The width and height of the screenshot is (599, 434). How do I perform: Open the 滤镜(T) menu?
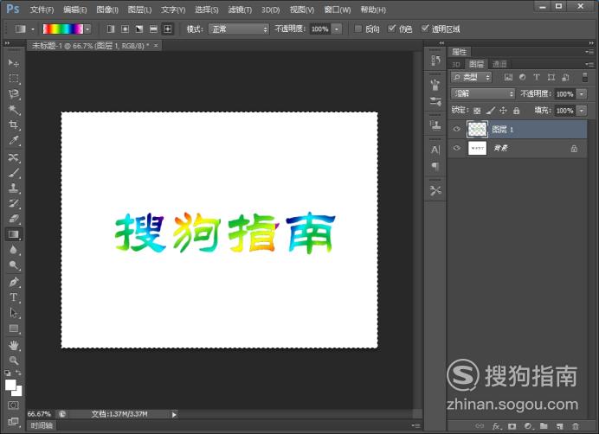pos(240,10)
